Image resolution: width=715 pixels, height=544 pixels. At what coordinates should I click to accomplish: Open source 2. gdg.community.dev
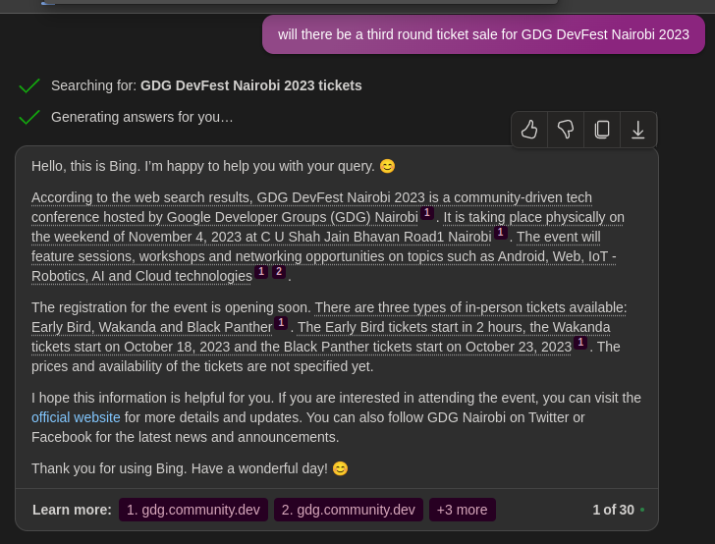click(349, 510)
